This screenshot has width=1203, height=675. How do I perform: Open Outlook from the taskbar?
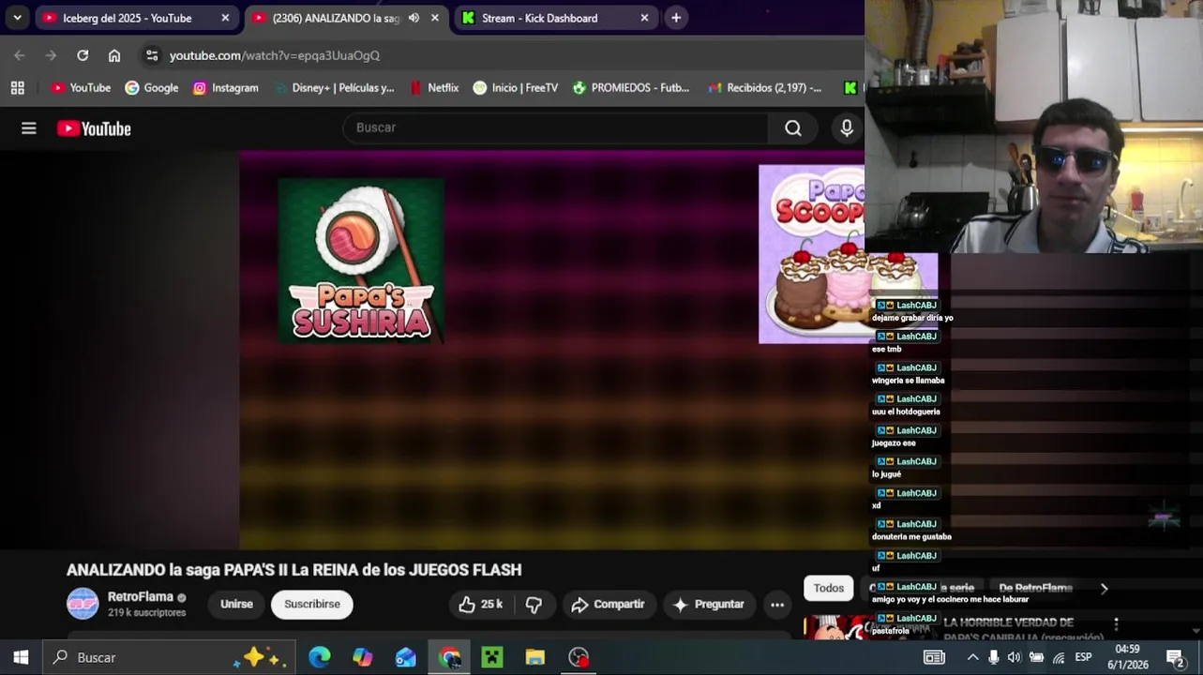(x=405, y=657)
